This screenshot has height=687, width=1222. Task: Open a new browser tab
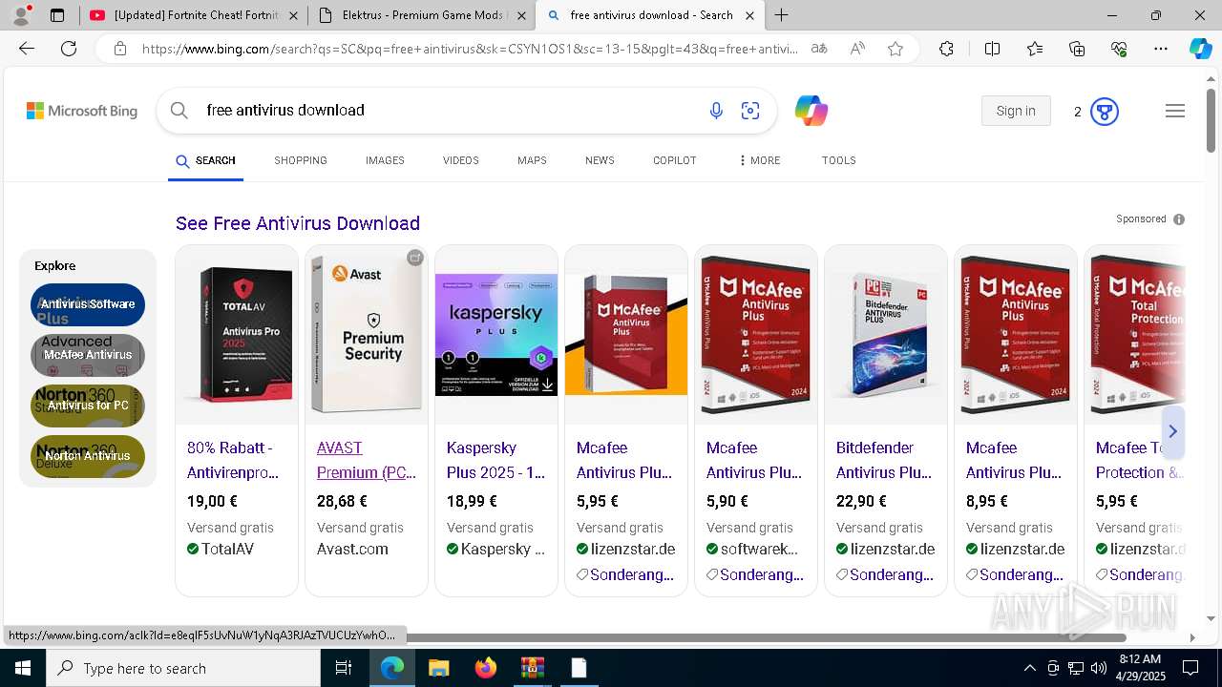(x=781, y=15)
